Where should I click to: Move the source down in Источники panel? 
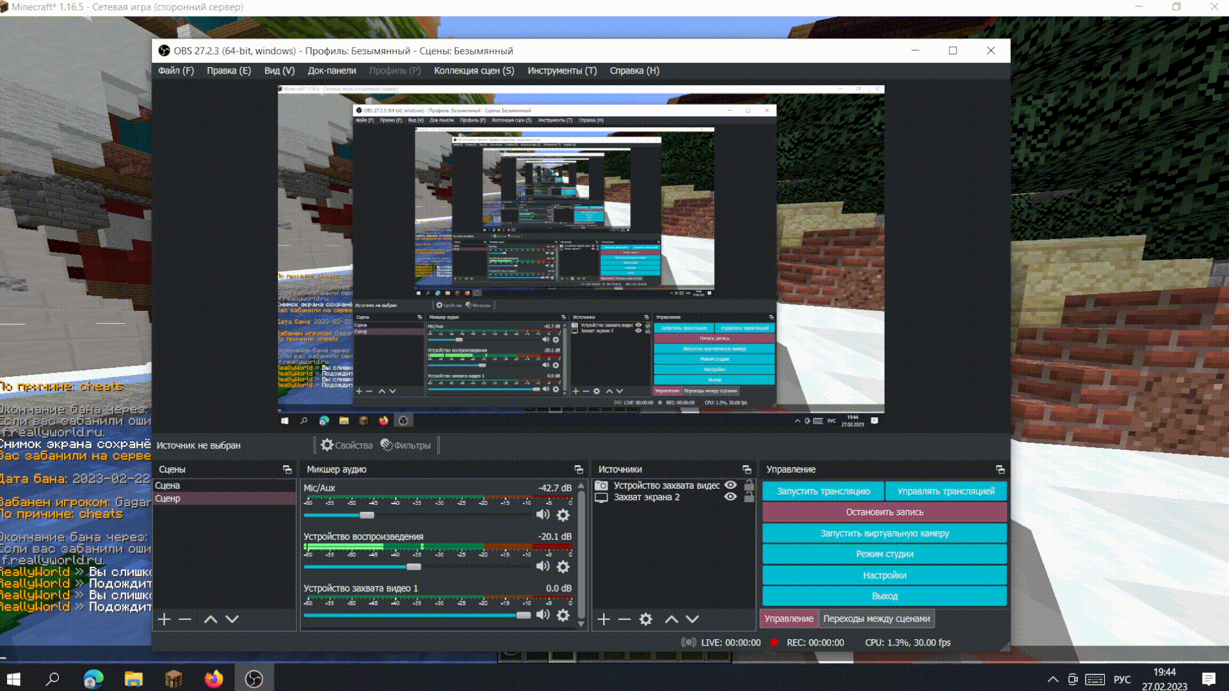pyautogui.click(x=693, y=619)
